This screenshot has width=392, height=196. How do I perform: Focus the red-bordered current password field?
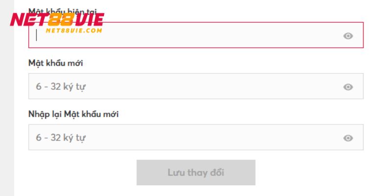pos(196,35)
